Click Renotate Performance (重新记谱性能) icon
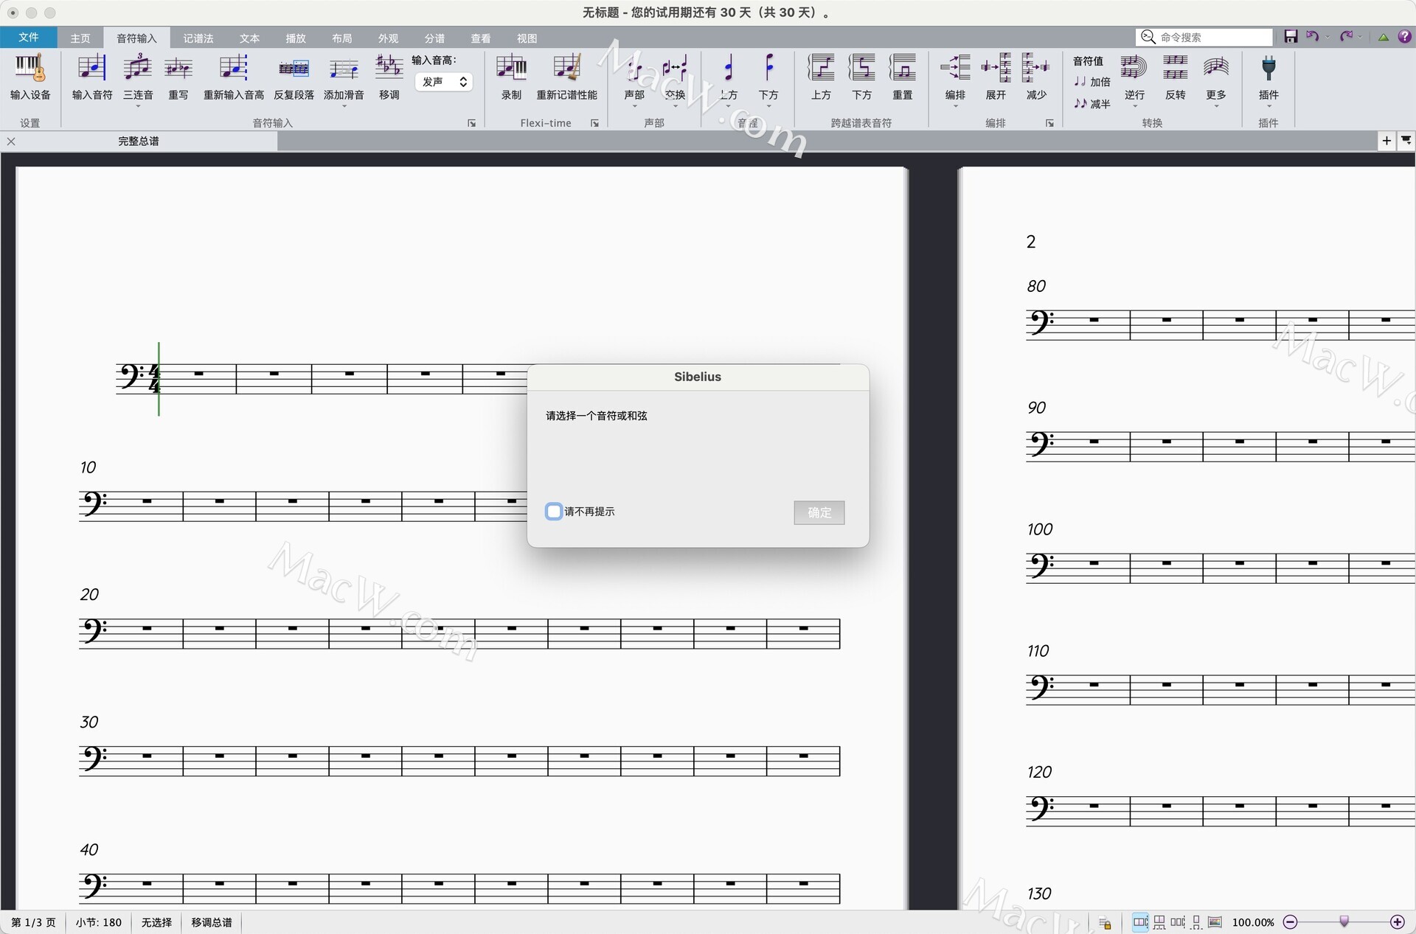Image resolution: width=1416 pixels, height=934 pixels. (566, 68)
